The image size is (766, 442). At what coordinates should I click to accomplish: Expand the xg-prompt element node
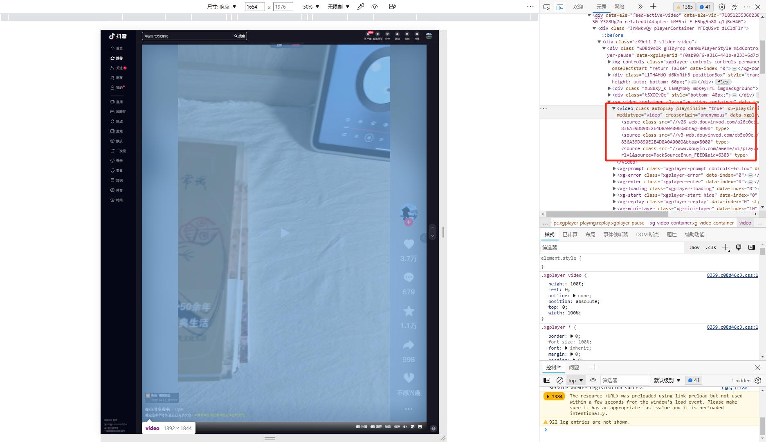(x=614, y=168)
